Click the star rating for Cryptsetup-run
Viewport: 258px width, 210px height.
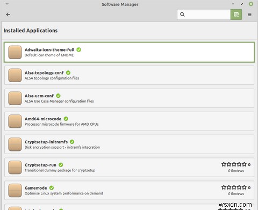click(x=234, y=164)
